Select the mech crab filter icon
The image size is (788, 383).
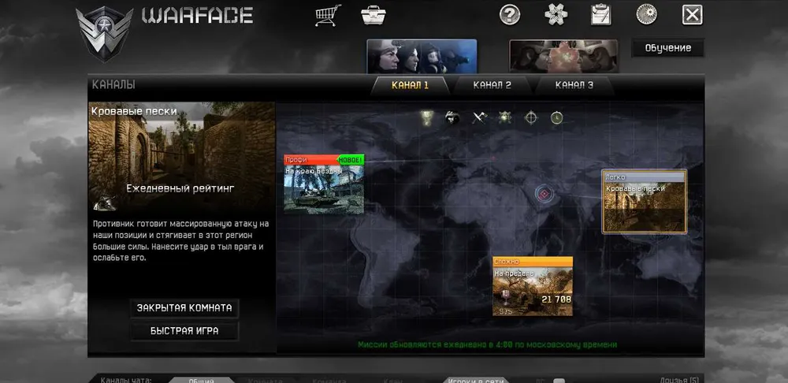(x=504, y=118)
